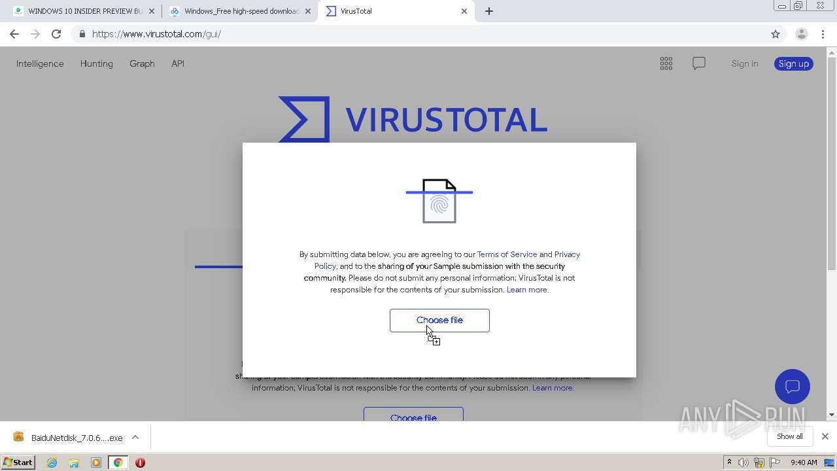Bookmark this page with the star icon

coord(776,34)
